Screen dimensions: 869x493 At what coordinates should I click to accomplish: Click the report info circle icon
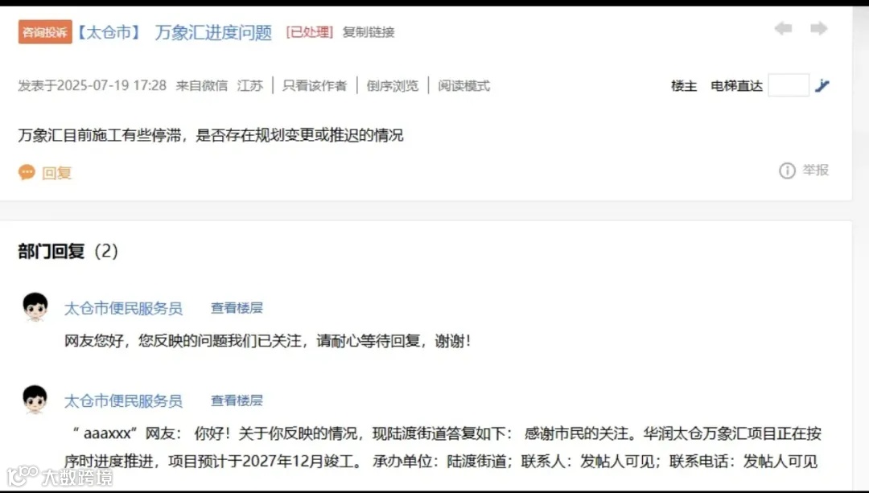[x=787, y=170]
